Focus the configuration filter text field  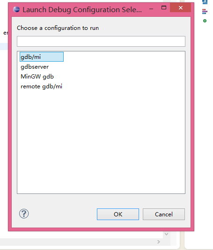(101, 42)
